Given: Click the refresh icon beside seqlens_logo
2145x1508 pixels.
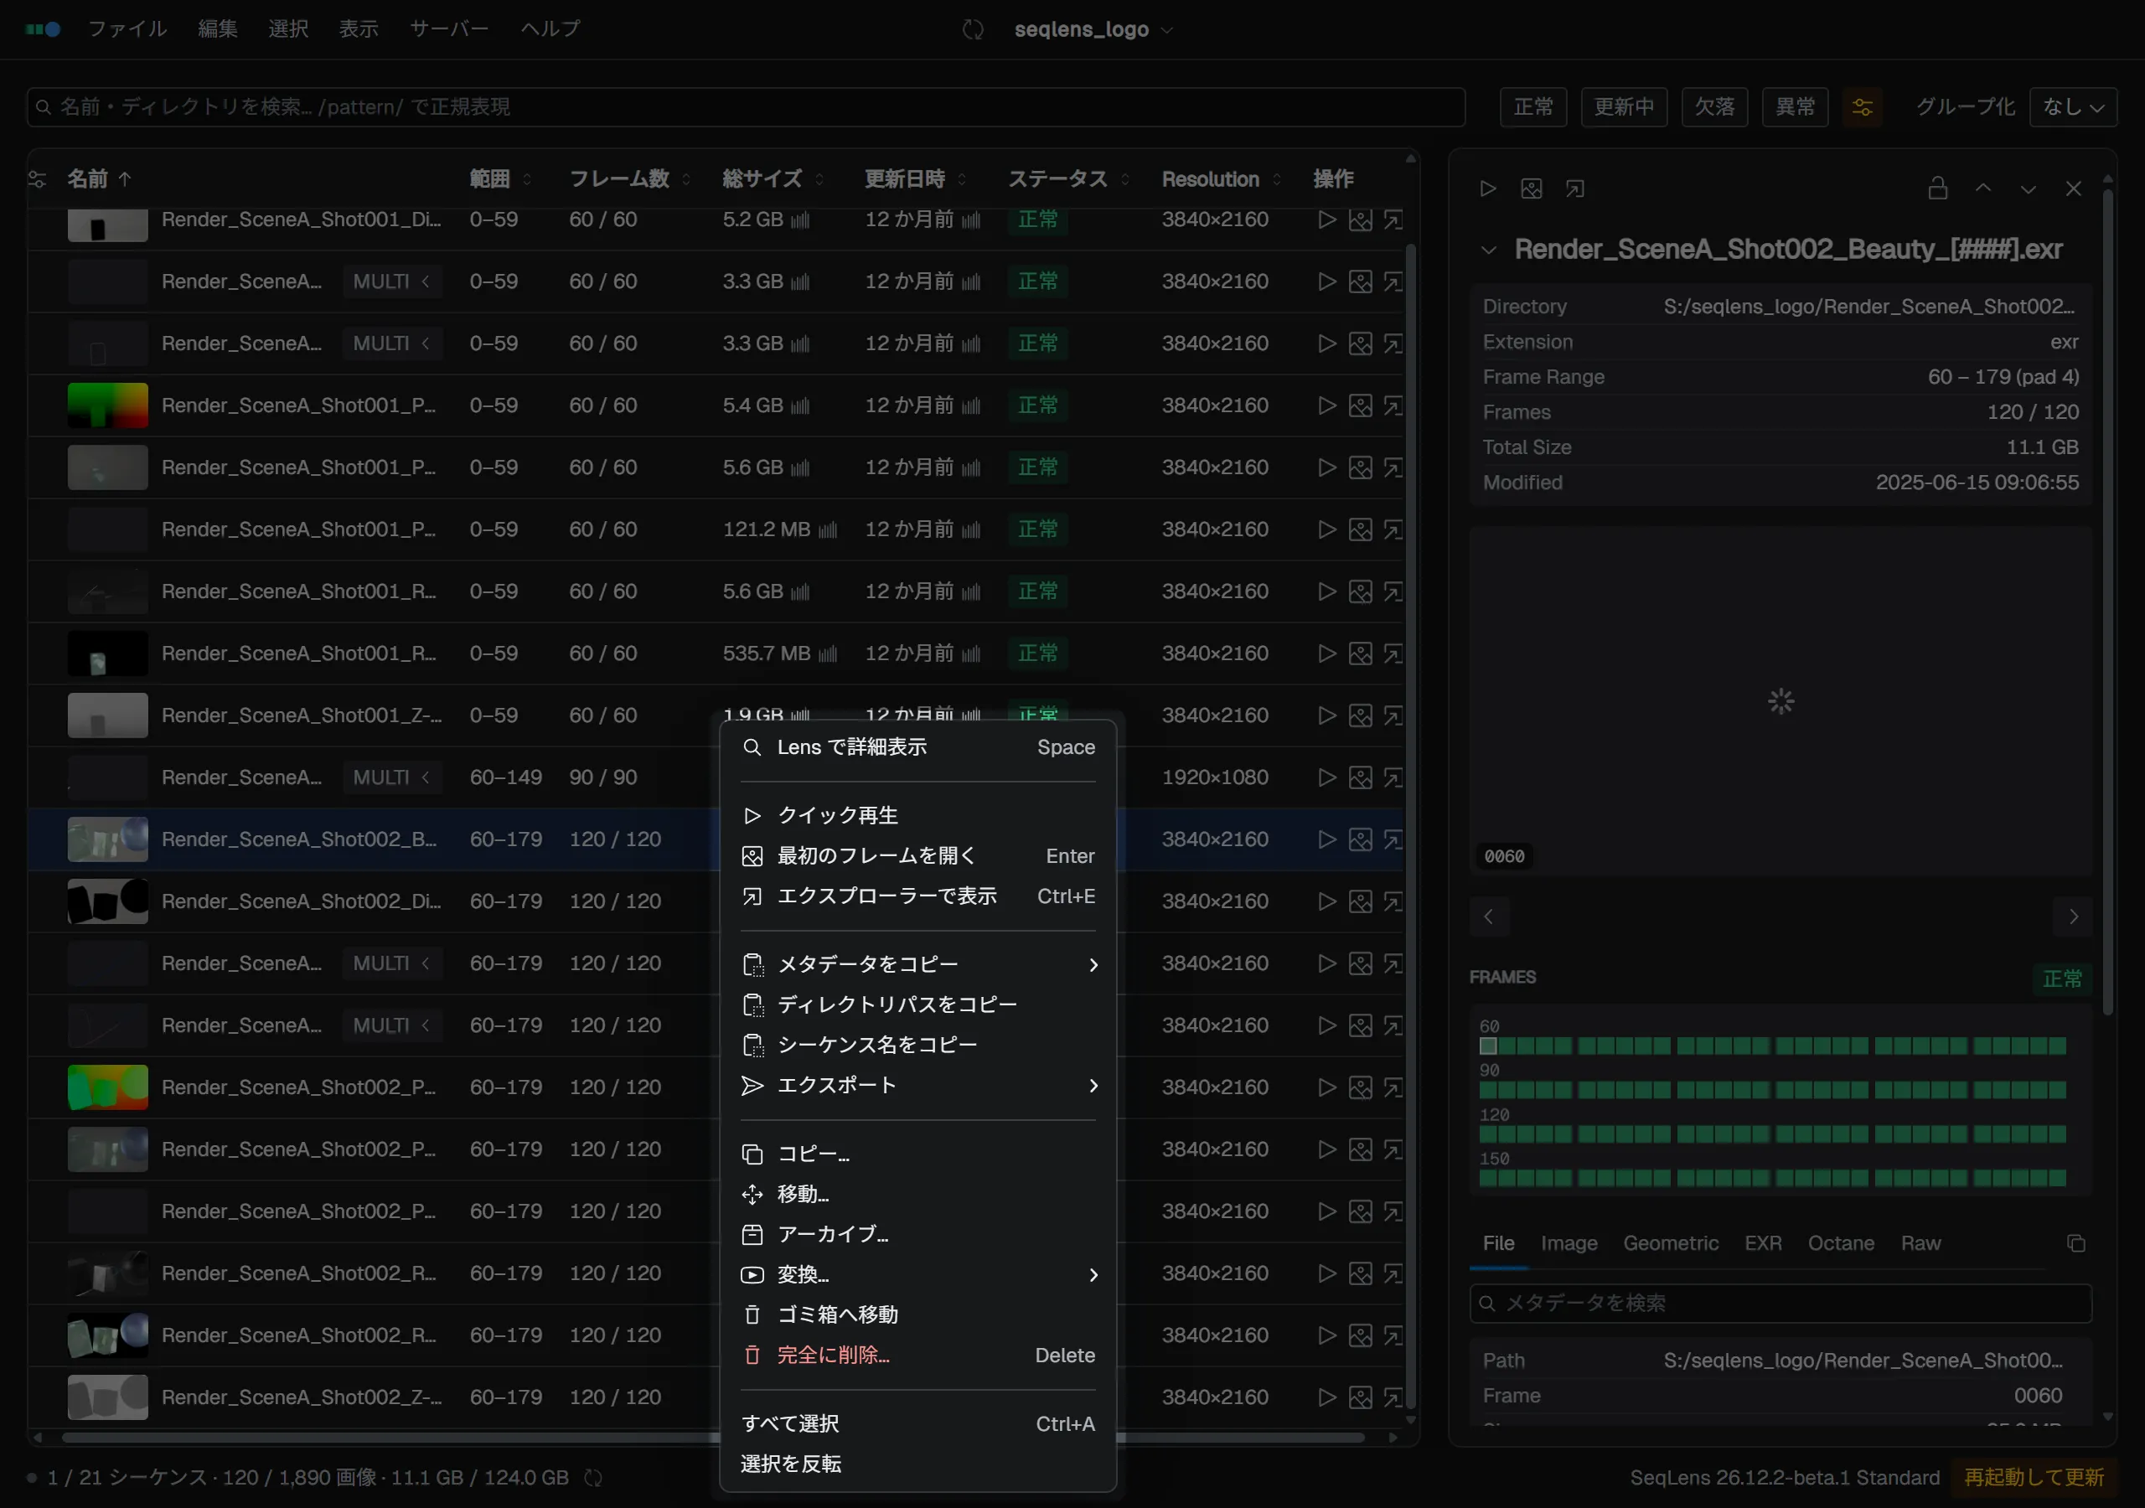Looking at the screenshot, I should click(x=973, y=29).
